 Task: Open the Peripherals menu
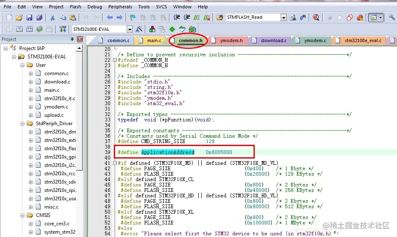[120, 7]
